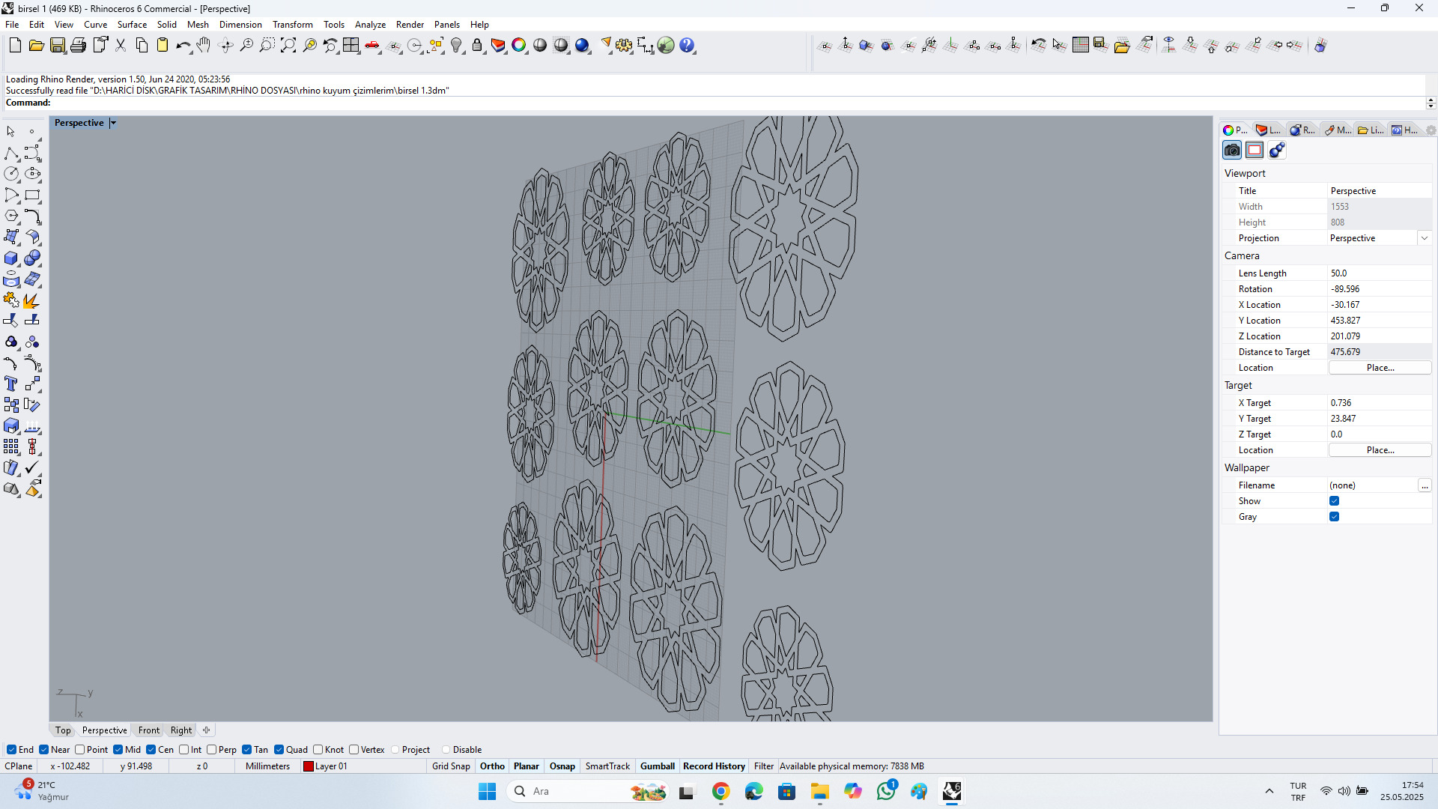The width and height of the screenshot is (1438, 809).
Task: Select the Circle tool in left toolbar
Action: coord(11,174)
